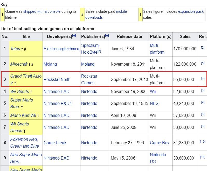Open the Rockstar North developer link
The height and width of the screenshot is (171, 207).
[57, 79]
